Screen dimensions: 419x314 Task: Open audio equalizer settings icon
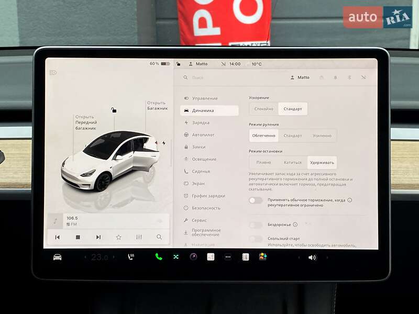[139, 237]
